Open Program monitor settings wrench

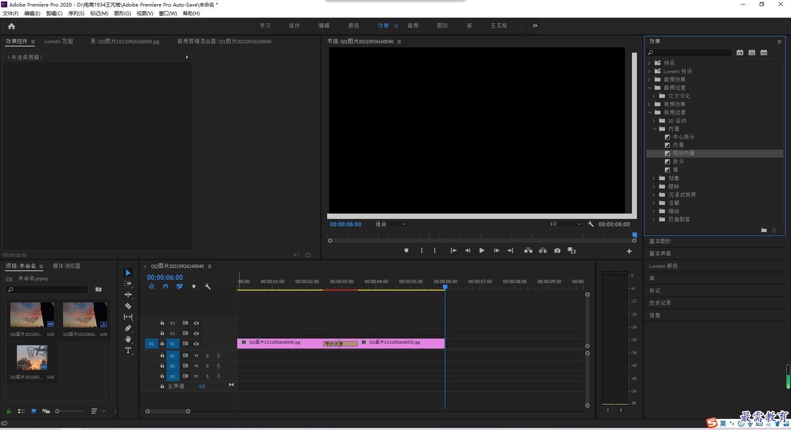click(591, 224)
